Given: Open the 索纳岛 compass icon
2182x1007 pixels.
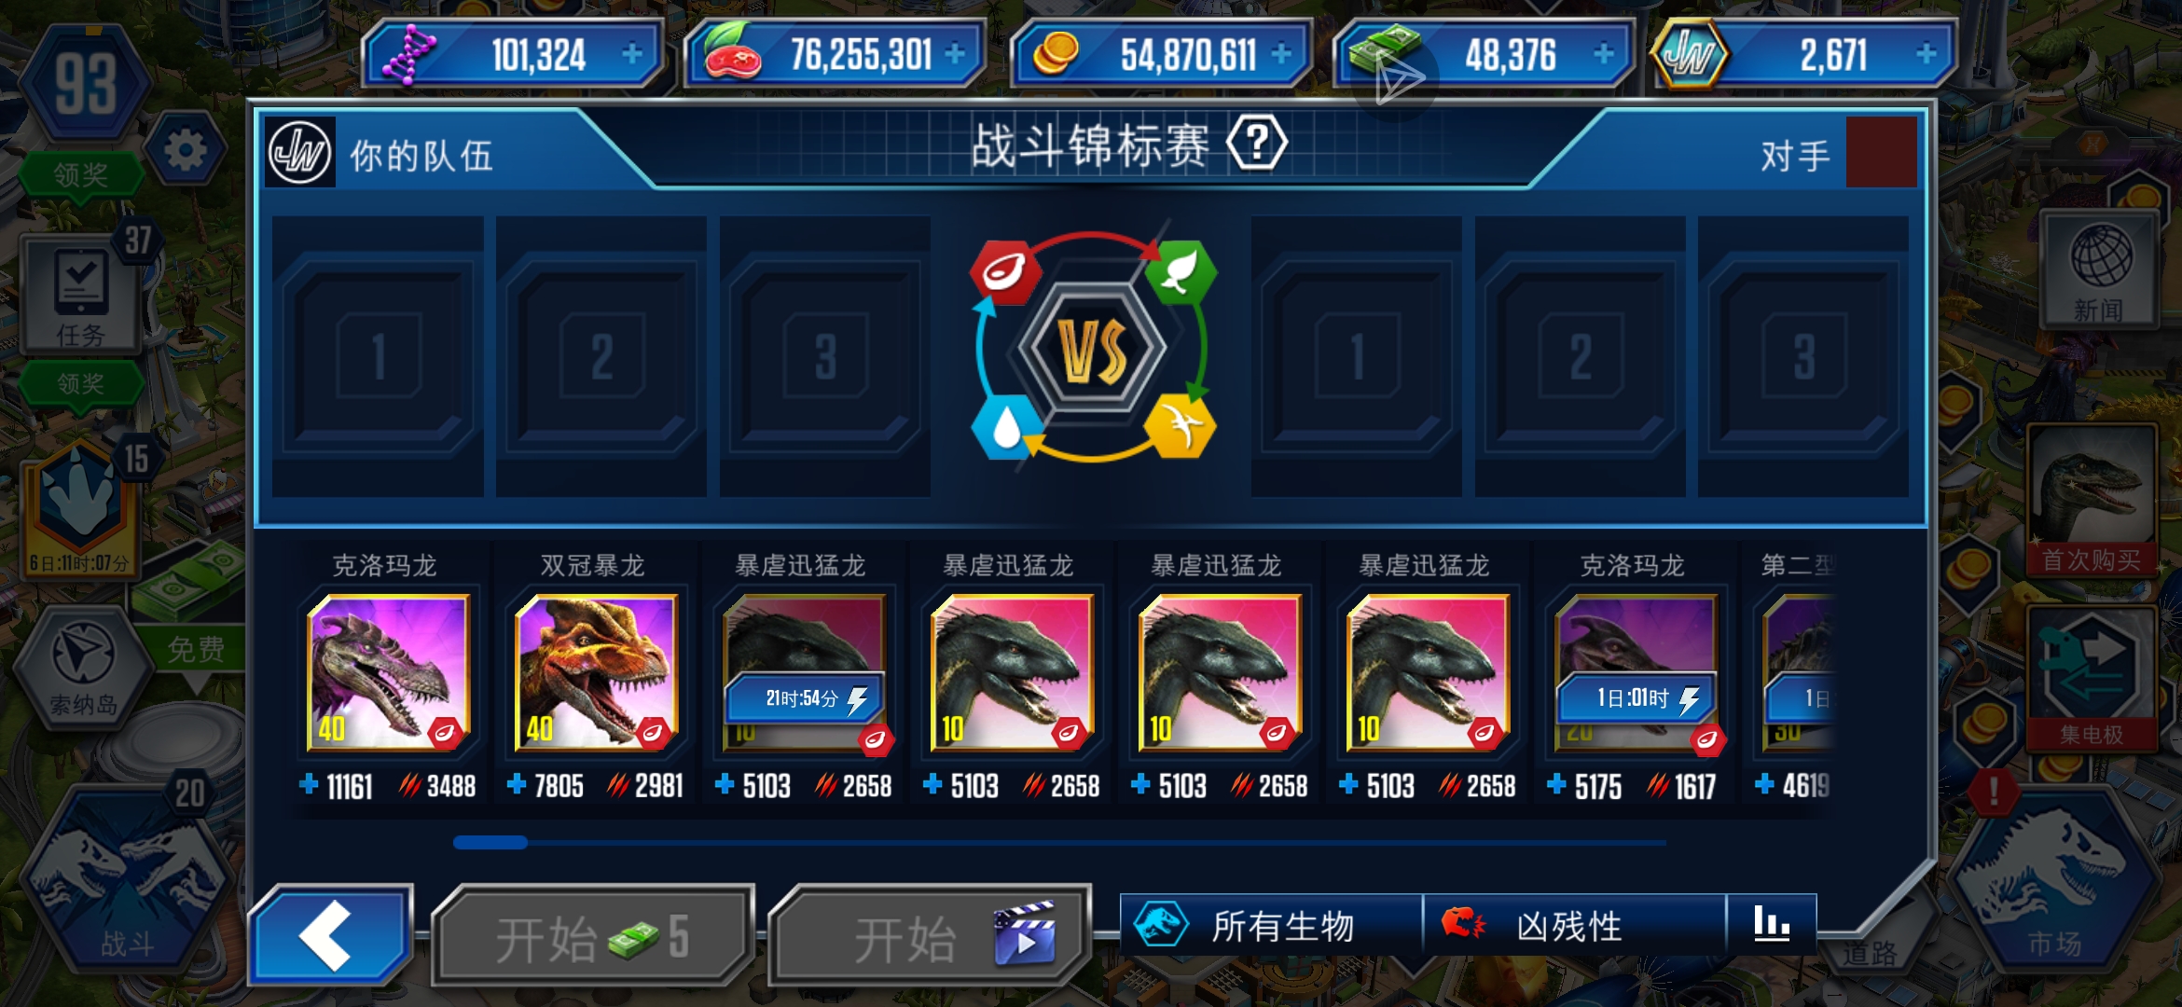Looking at the screenshot, I should (83, 664).
